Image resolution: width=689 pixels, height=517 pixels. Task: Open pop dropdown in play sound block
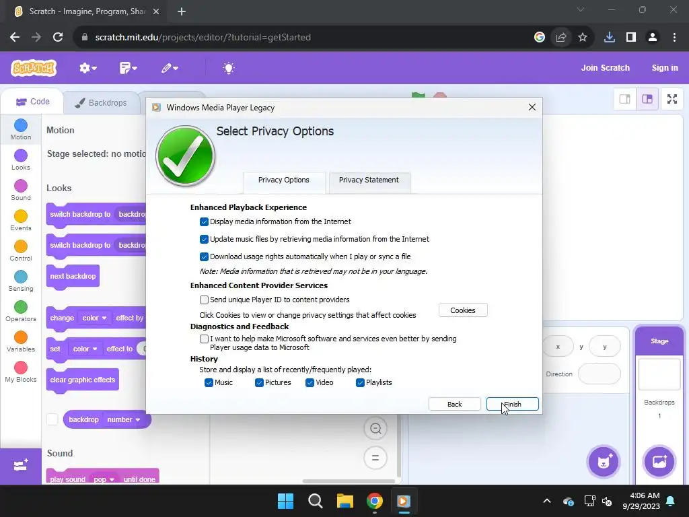pos(104,479)
